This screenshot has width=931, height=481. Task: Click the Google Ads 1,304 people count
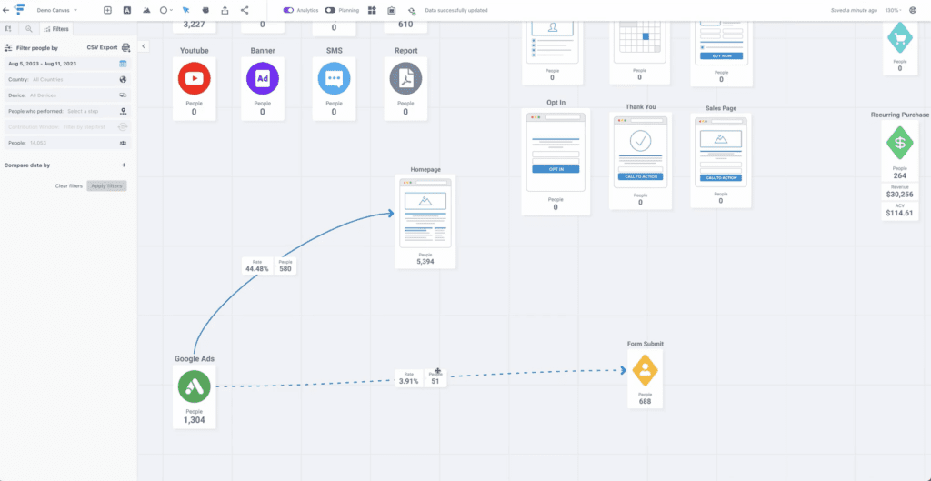(195, 419)
